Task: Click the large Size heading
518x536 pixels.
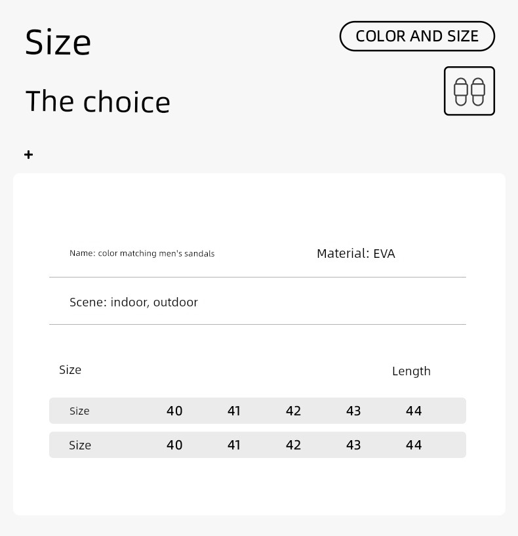Action: tap(58, 43)
